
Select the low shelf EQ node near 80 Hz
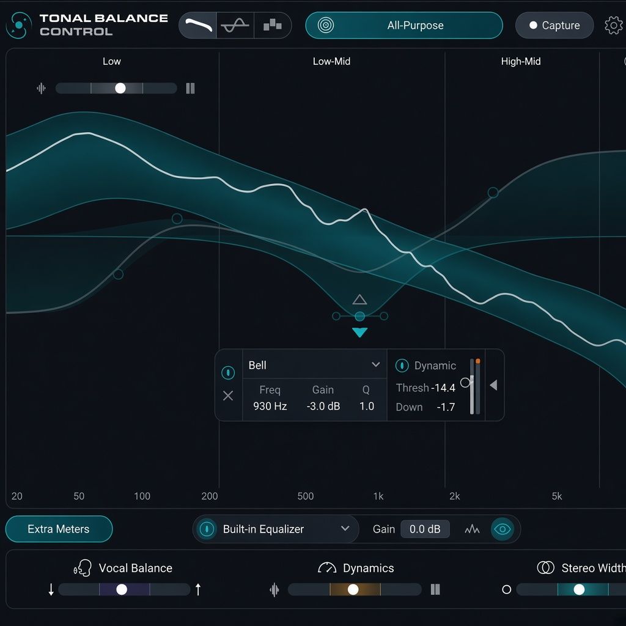pyautogui.click(x=118, y=274)
